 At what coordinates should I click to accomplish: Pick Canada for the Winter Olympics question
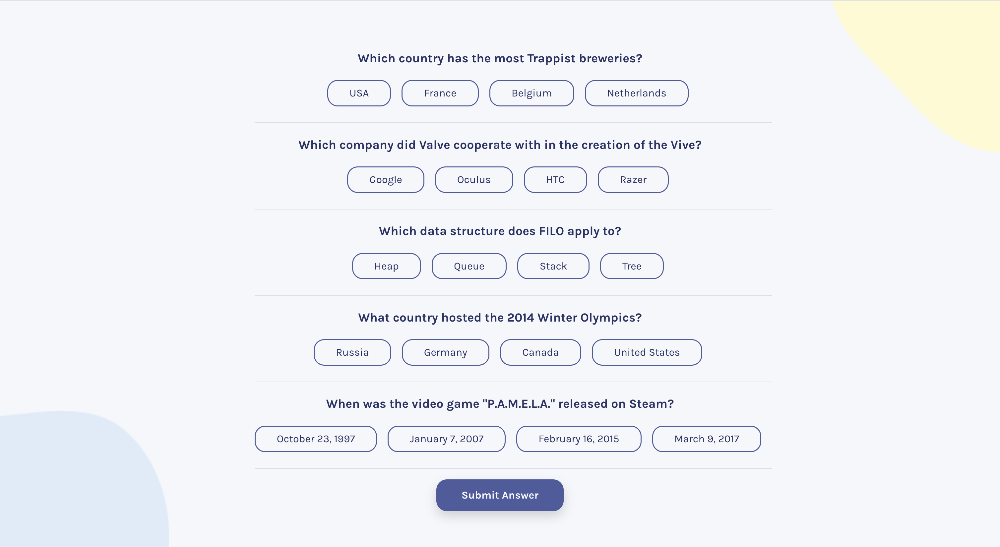coord(540,352)
